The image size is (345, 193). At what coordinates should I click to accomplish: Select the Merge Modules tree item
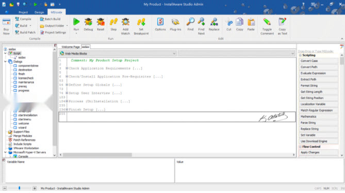pos(23,136)
